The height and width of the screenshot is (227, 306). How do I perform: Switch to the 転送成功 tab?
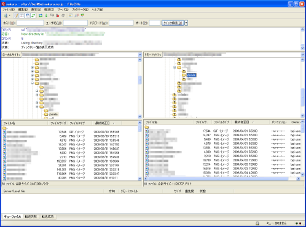pos(47,217)
